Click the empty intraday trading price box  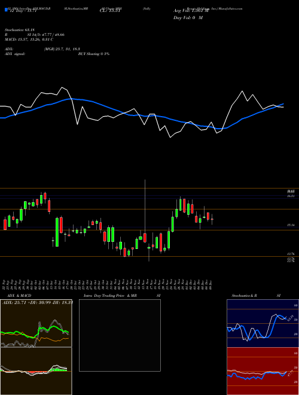pyautogui.click(x=120, y=335)
